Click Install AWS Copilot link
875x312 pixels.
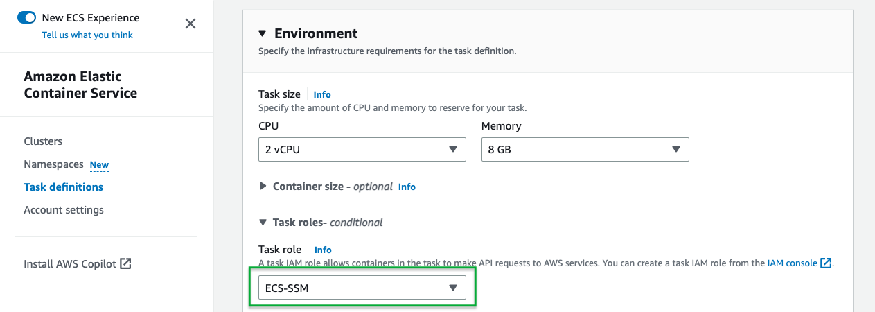70,264
